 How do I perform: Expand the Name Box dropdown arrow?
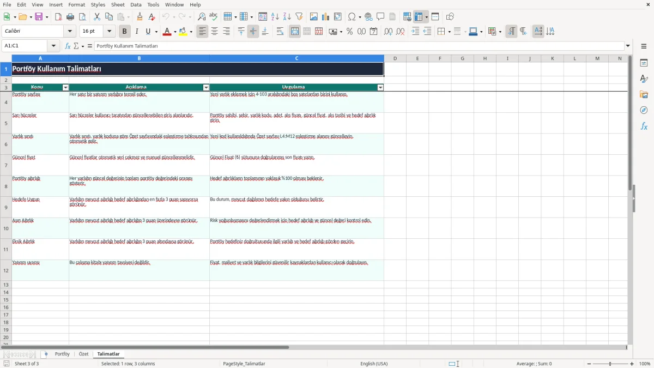pyautogui.click(x=53, y=46)
